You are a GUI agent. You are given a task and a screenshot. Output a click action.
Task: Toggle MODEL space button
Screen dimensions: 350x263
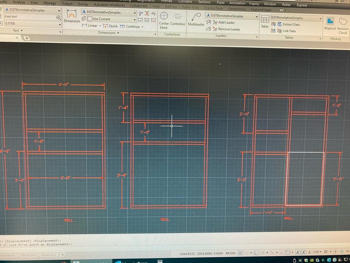click(x=231, y=253)
